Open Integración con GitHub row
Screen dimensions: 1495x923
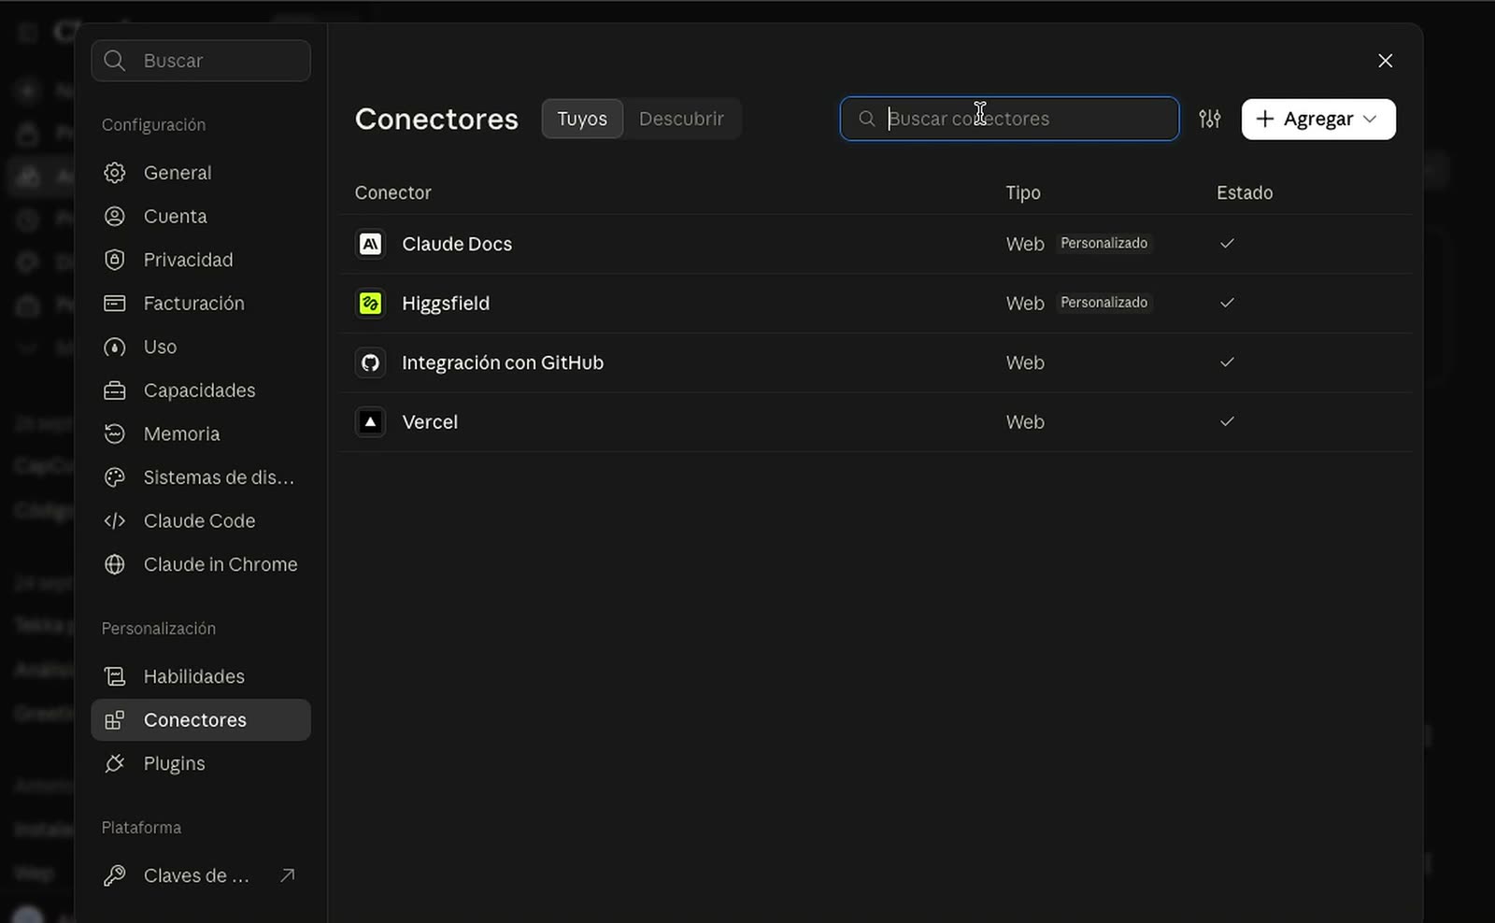(876, 362)
